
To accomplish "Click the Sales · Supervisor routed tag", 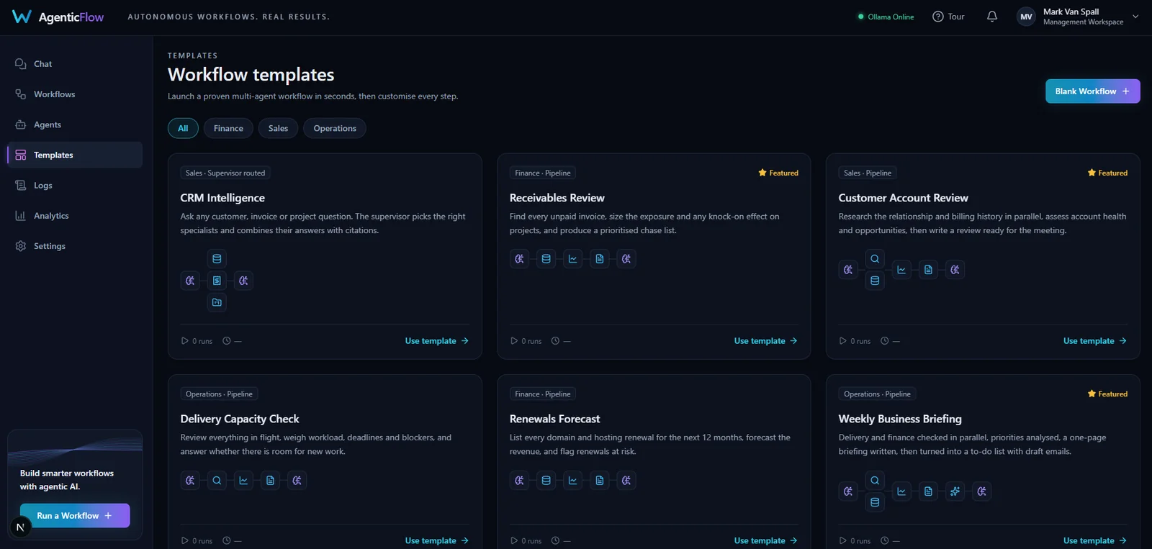I will (x=225, y=173).
